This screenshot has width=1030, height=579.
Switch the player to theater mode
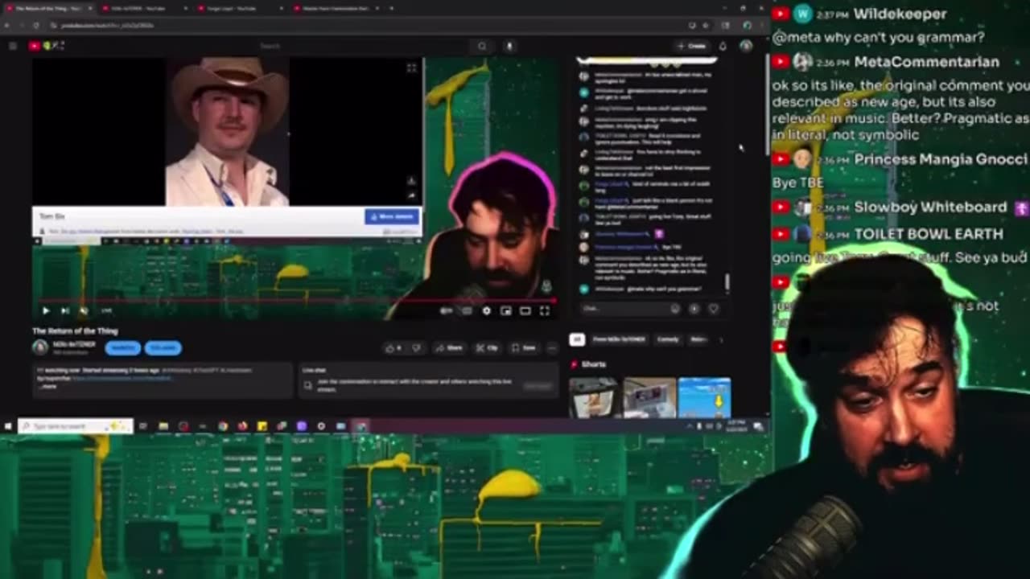click(x=525, y=310)
